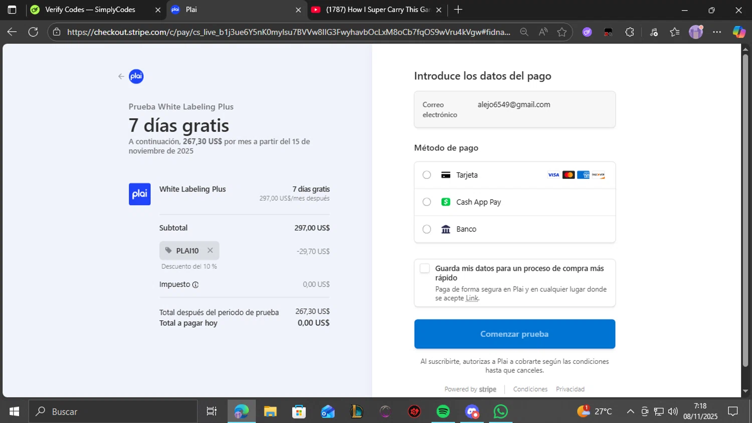Open the Link hyperlink in save details text

pos(472,298)
